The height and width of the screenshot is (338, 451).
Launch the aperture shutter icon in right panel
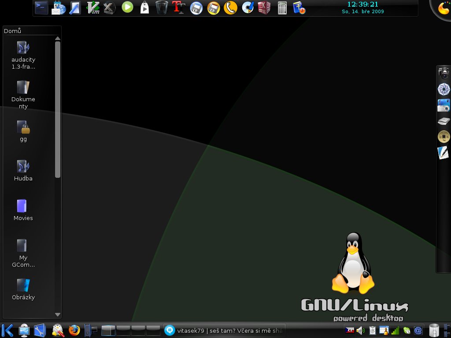(444, 89)
